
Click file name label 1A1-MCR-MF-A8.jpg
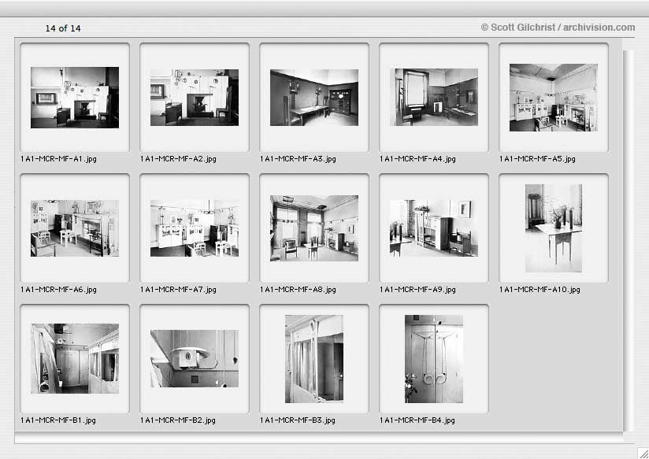(x=298, y=290)
